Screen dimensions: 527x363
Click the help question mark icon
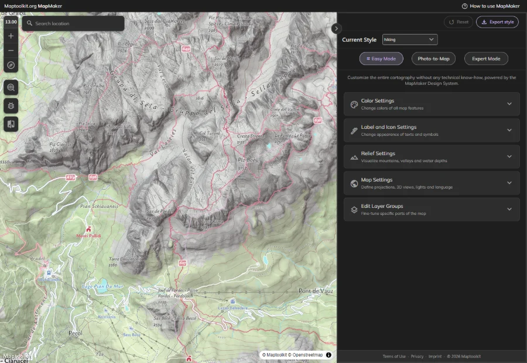tap(464, 6)
